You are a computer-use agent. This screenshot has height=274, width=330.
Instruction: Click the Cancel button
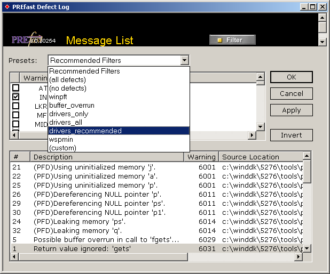291,93
